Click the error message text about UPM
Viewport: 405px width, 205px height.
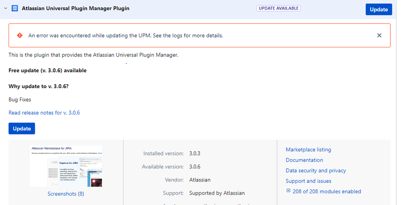126,36
